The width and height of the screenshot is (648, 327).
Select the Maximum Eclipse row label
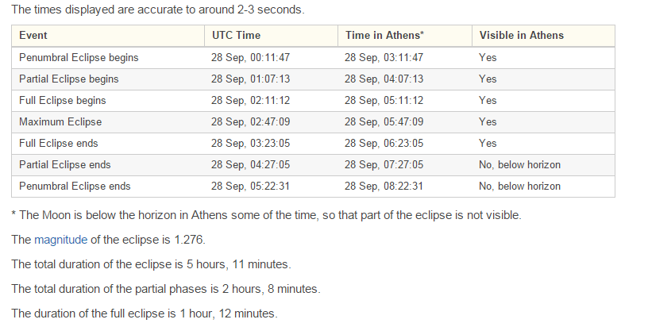(60, 122)
